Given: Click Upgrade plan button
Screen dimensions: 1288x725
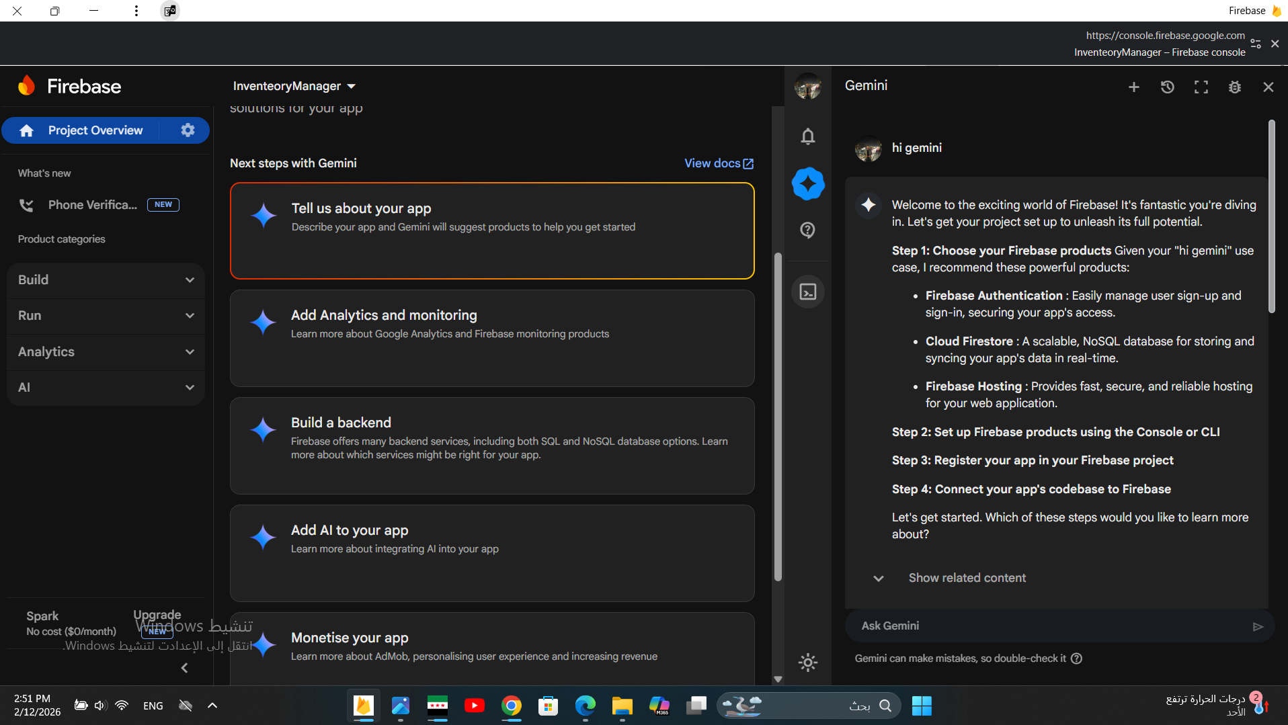Looking at the screenshot, I should tap(157, 615).
